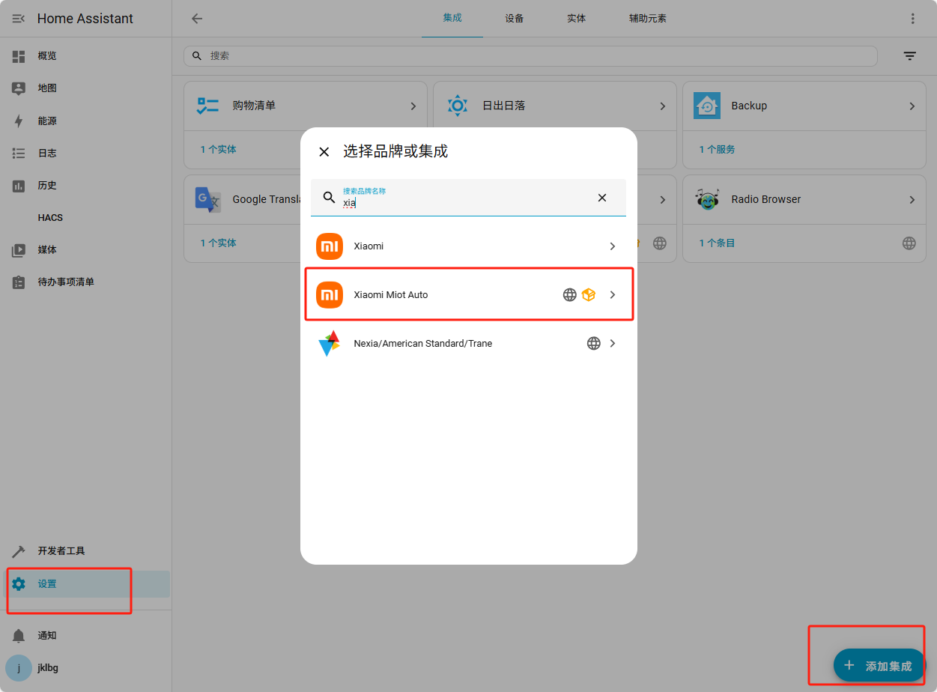Open the Nexia row chevron
This screenshot has height=692, width=937.
tap(613, 344)
